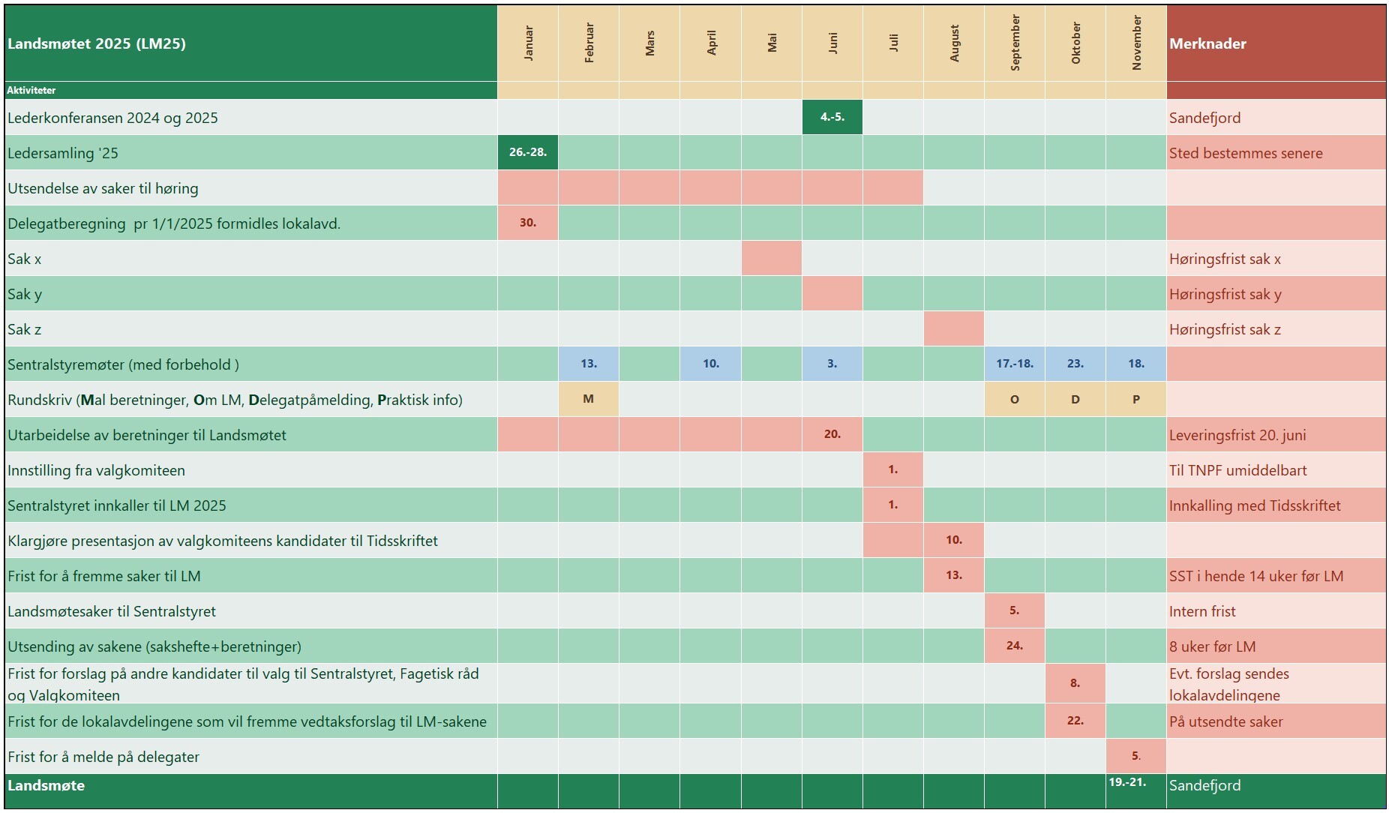
Task: Click the 17.-18. Sentralstyremøter cell
Action: tap(1015, 364)
